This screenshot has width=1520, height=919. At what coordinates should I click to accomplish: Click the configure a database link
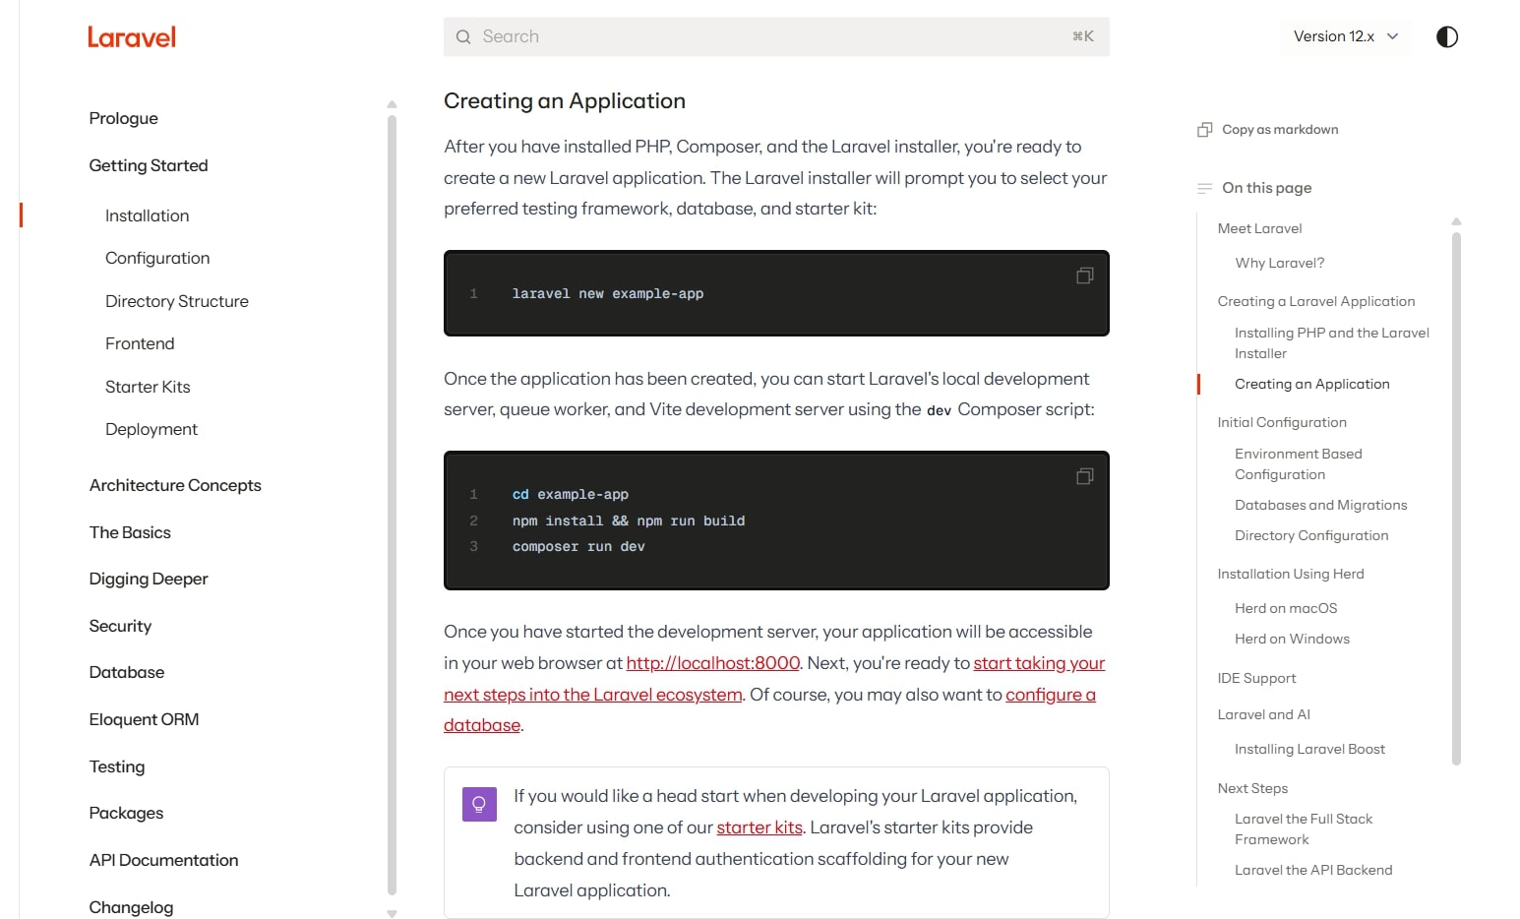tap(1050, 695)
